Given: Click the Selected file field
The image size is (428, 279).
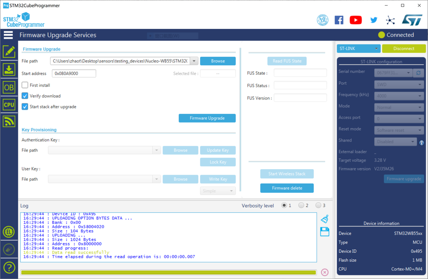Looking at the screenshot, I should (218, 73).
